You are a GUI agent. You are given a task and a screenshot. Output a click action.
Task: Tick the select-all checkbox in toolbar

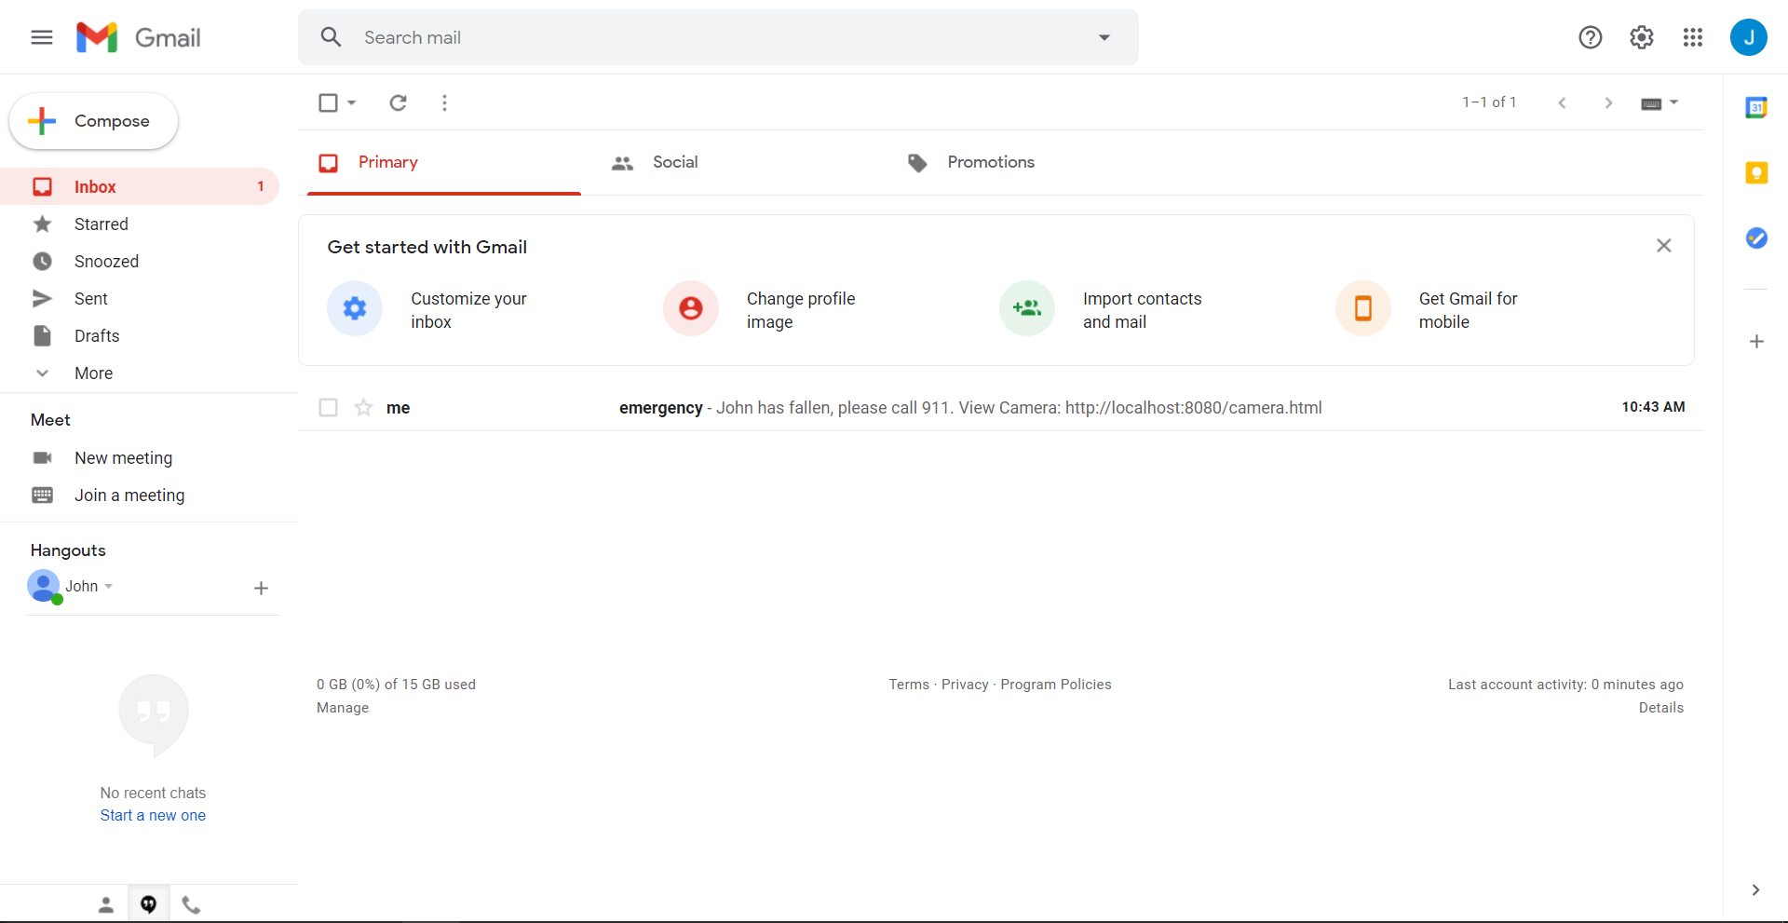[x=328, y=102]
